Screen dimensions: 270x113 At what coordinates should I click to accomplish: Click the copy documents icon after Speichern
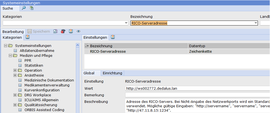pos(55,31)
